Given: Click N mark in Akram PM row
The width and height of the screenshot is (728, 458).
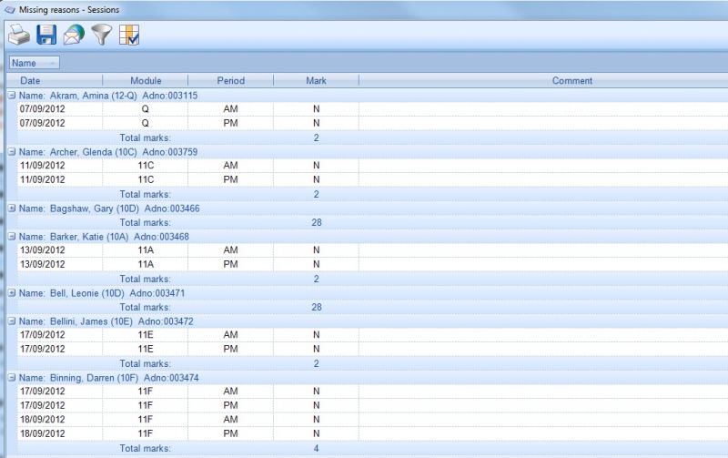Looking at the screenshot, I should (x=316, y=123).
